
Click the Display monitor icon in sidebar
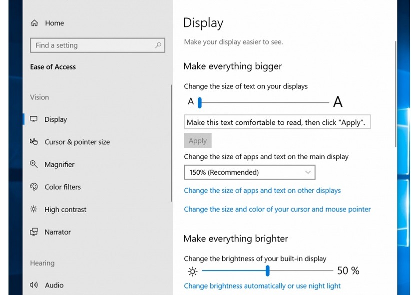click(34, 119)
